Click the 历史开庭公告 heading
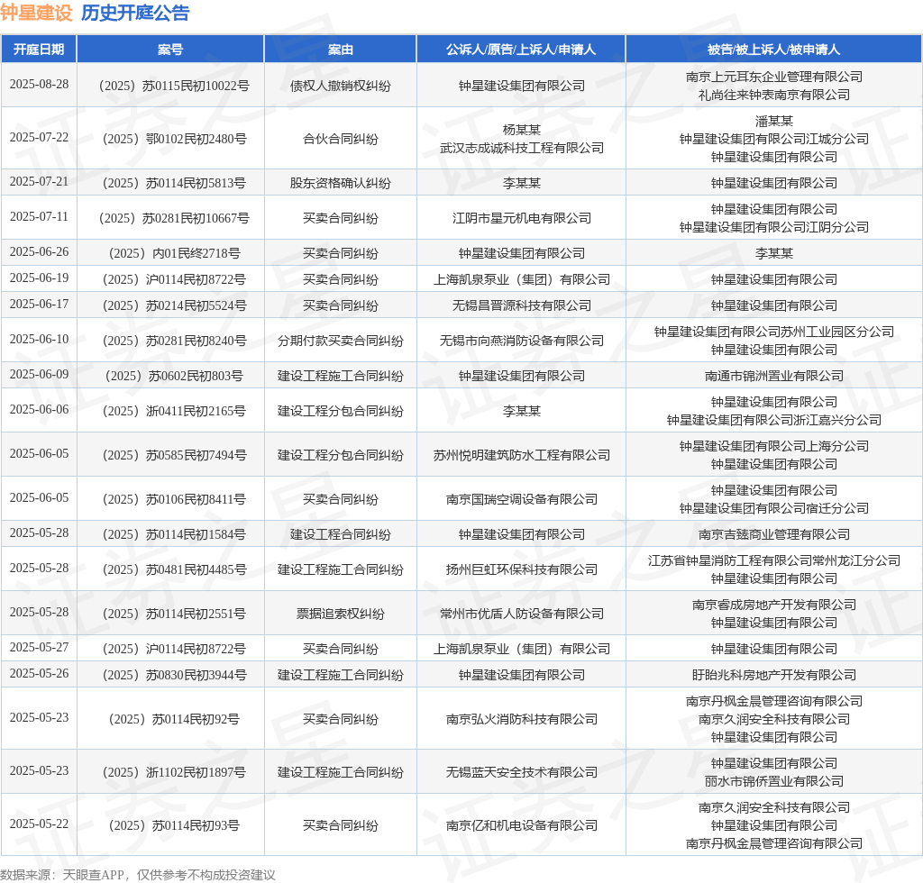Viewport: 923px width, 883px height. 135,13
